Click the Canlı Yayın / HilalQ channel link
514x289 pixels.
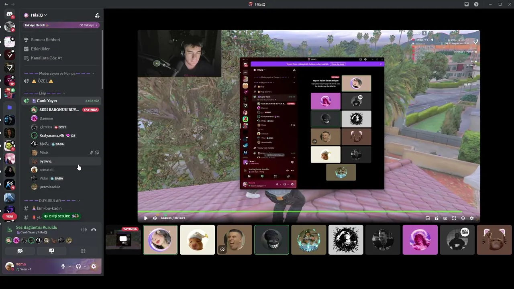coord(32,232)
